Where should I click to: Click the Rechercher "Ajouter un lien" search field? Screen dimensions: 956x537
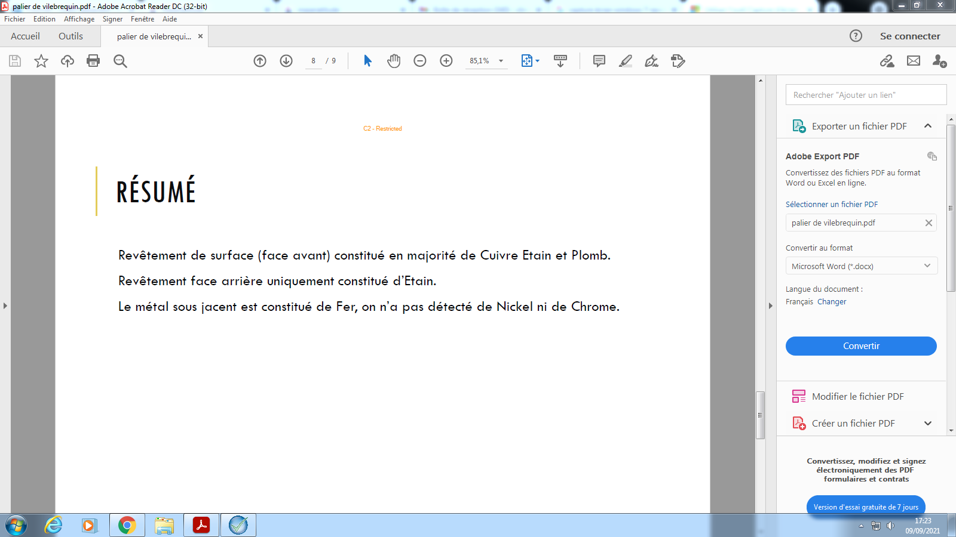[x=866, y=95]
